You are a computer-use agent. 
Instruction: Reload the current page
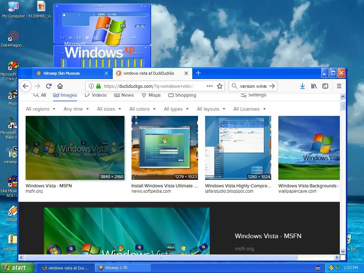pos(49,86)
